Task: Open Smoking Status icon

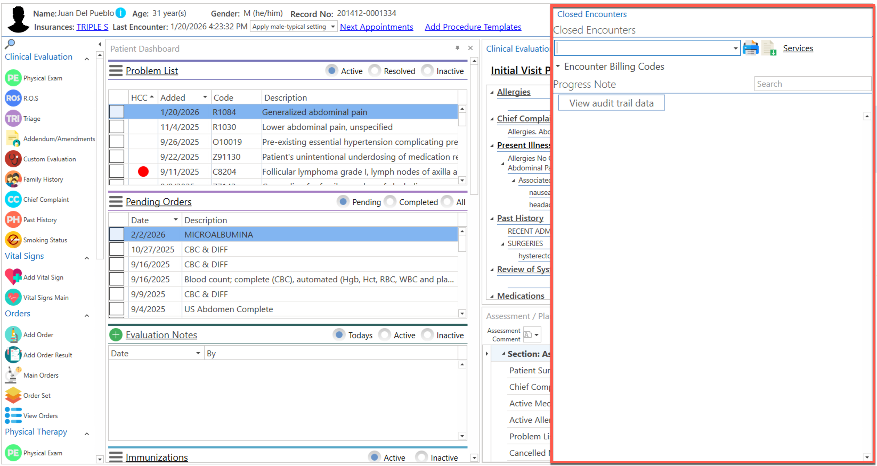Action: point(13,240)
